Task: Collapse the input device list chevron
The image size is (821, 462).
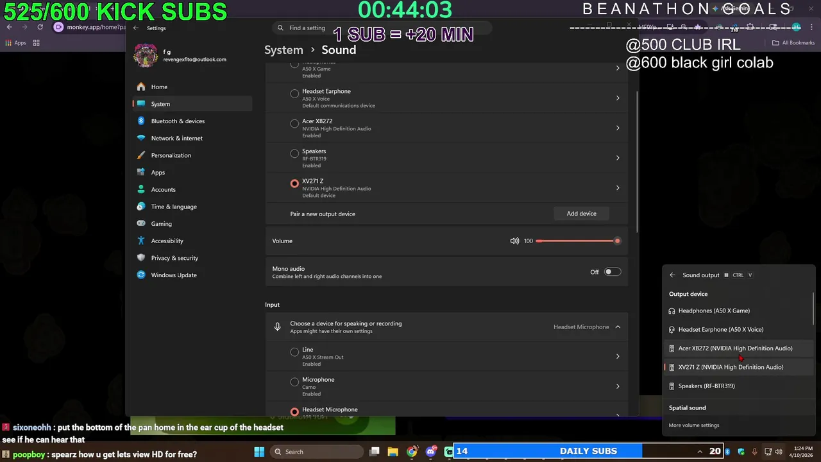Action: click(618, 327)
